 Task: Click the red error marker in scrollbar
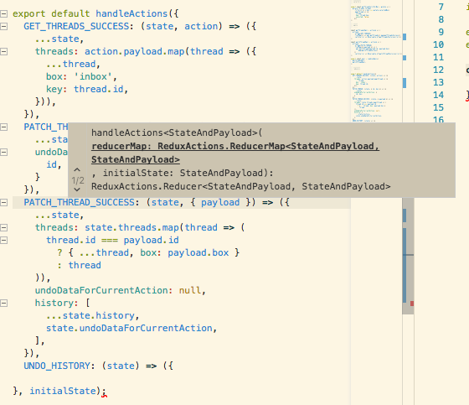(x=412, y=304)
